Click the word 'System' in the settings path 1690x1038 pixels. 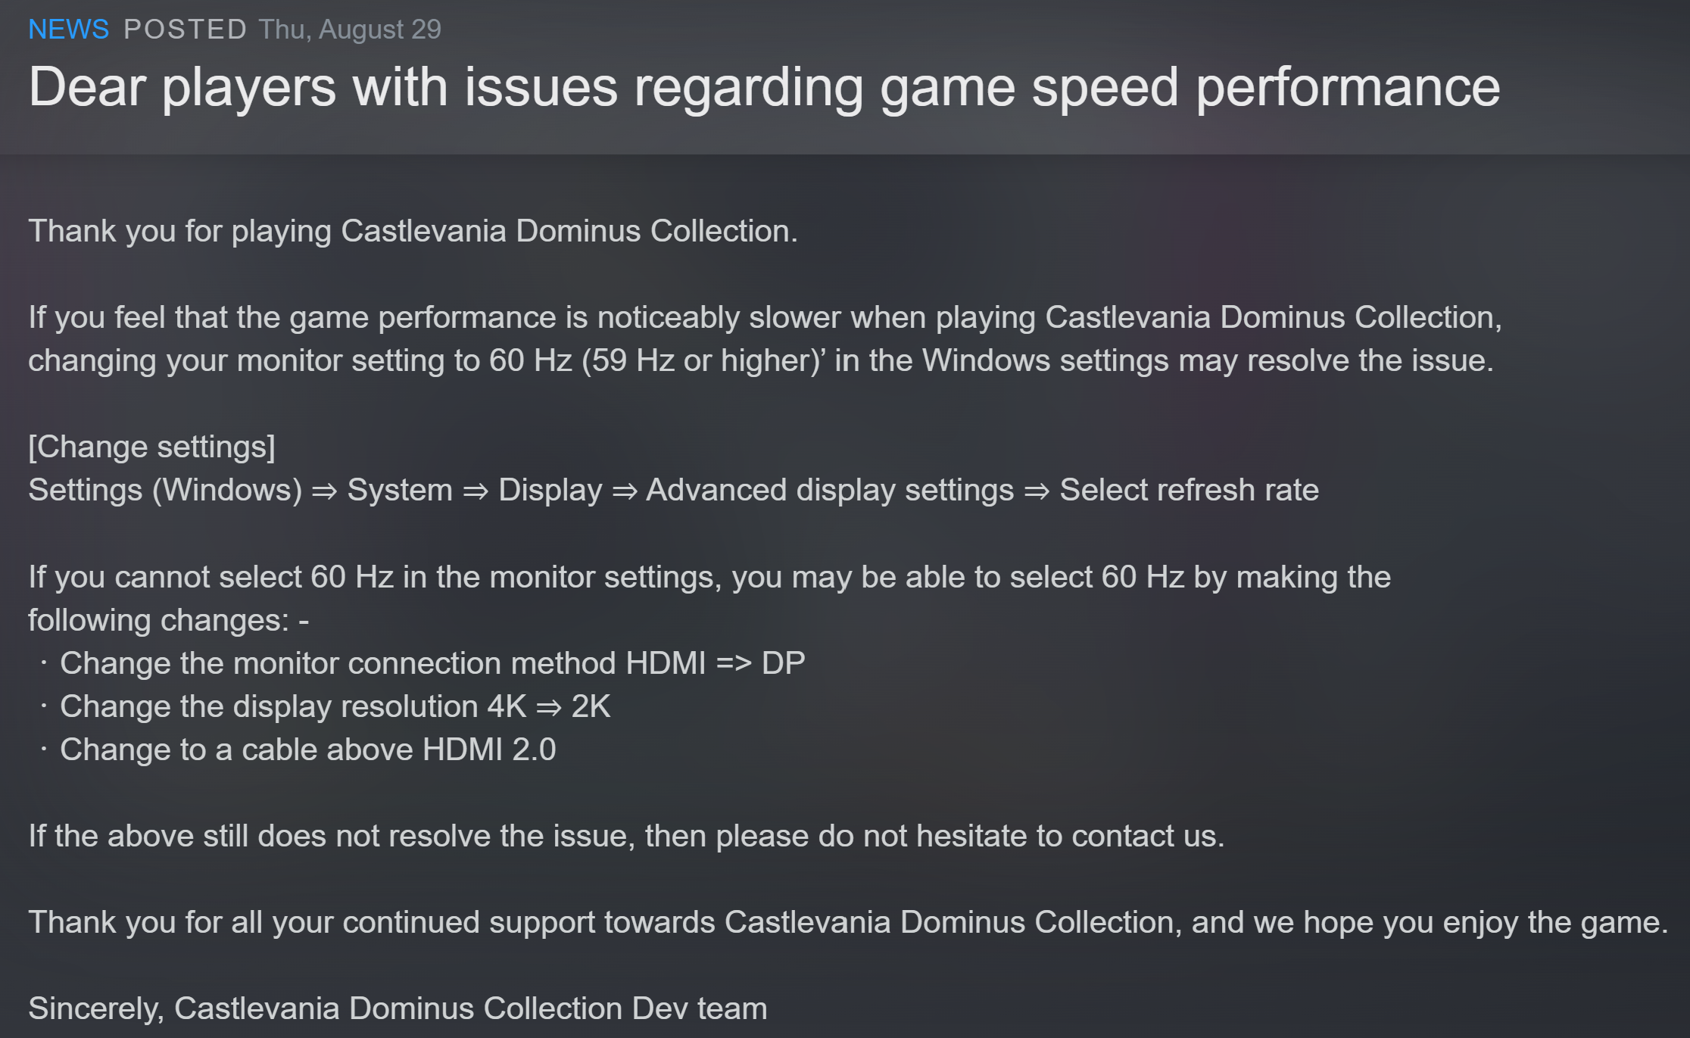399,490
